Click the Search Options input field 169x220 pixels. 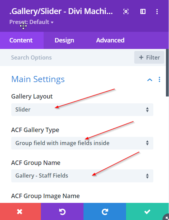point(67,57)
